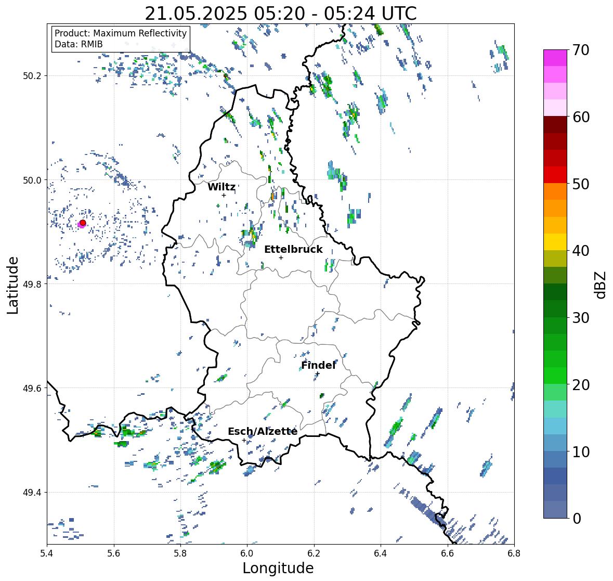
Task: Click the colorbar tick label 20
Action: click(581, 385)
